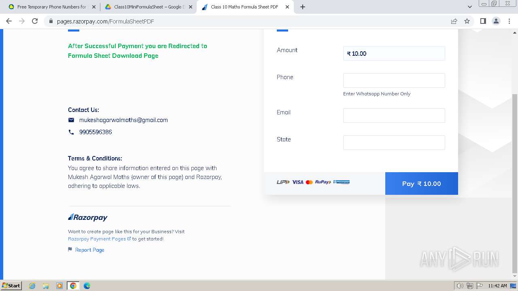Expand the tab search dropdown
The width and height of the screenshot is (518, 291).
tap(470, 7)
